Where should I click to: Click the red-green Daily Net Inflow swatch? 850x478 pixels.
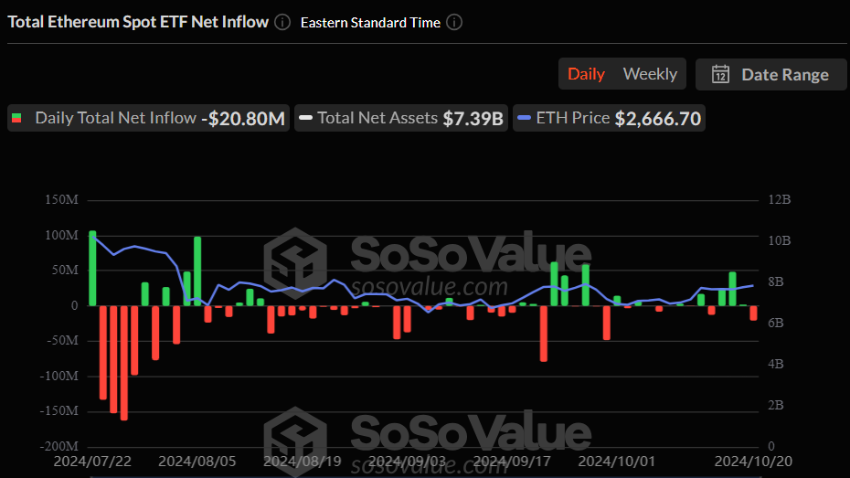[16, 118]
